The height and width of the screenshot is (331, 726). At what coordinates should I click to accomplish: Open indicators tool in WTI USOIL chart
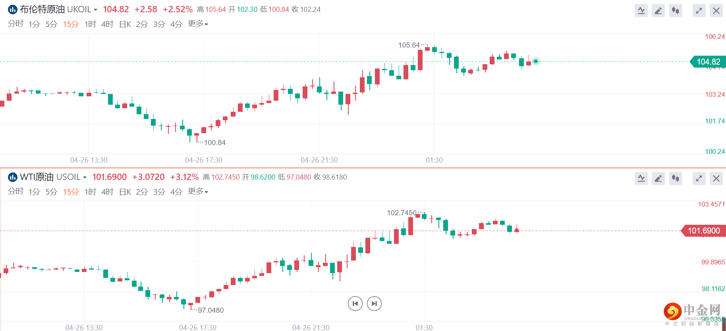(641, 178)
